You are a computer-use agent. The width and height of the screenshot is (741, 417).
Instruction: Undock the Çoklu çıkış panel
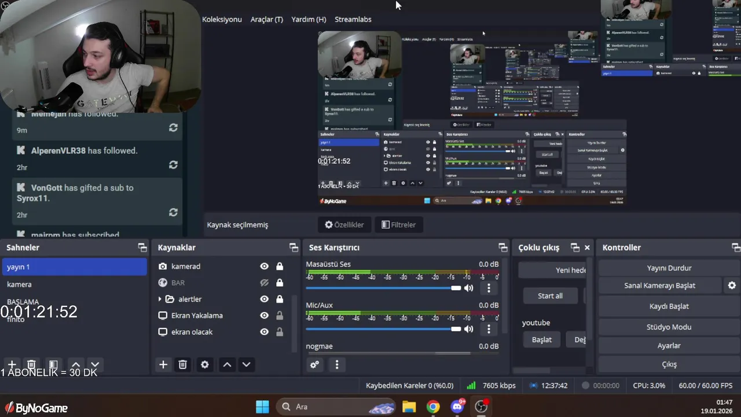[575, 247]
